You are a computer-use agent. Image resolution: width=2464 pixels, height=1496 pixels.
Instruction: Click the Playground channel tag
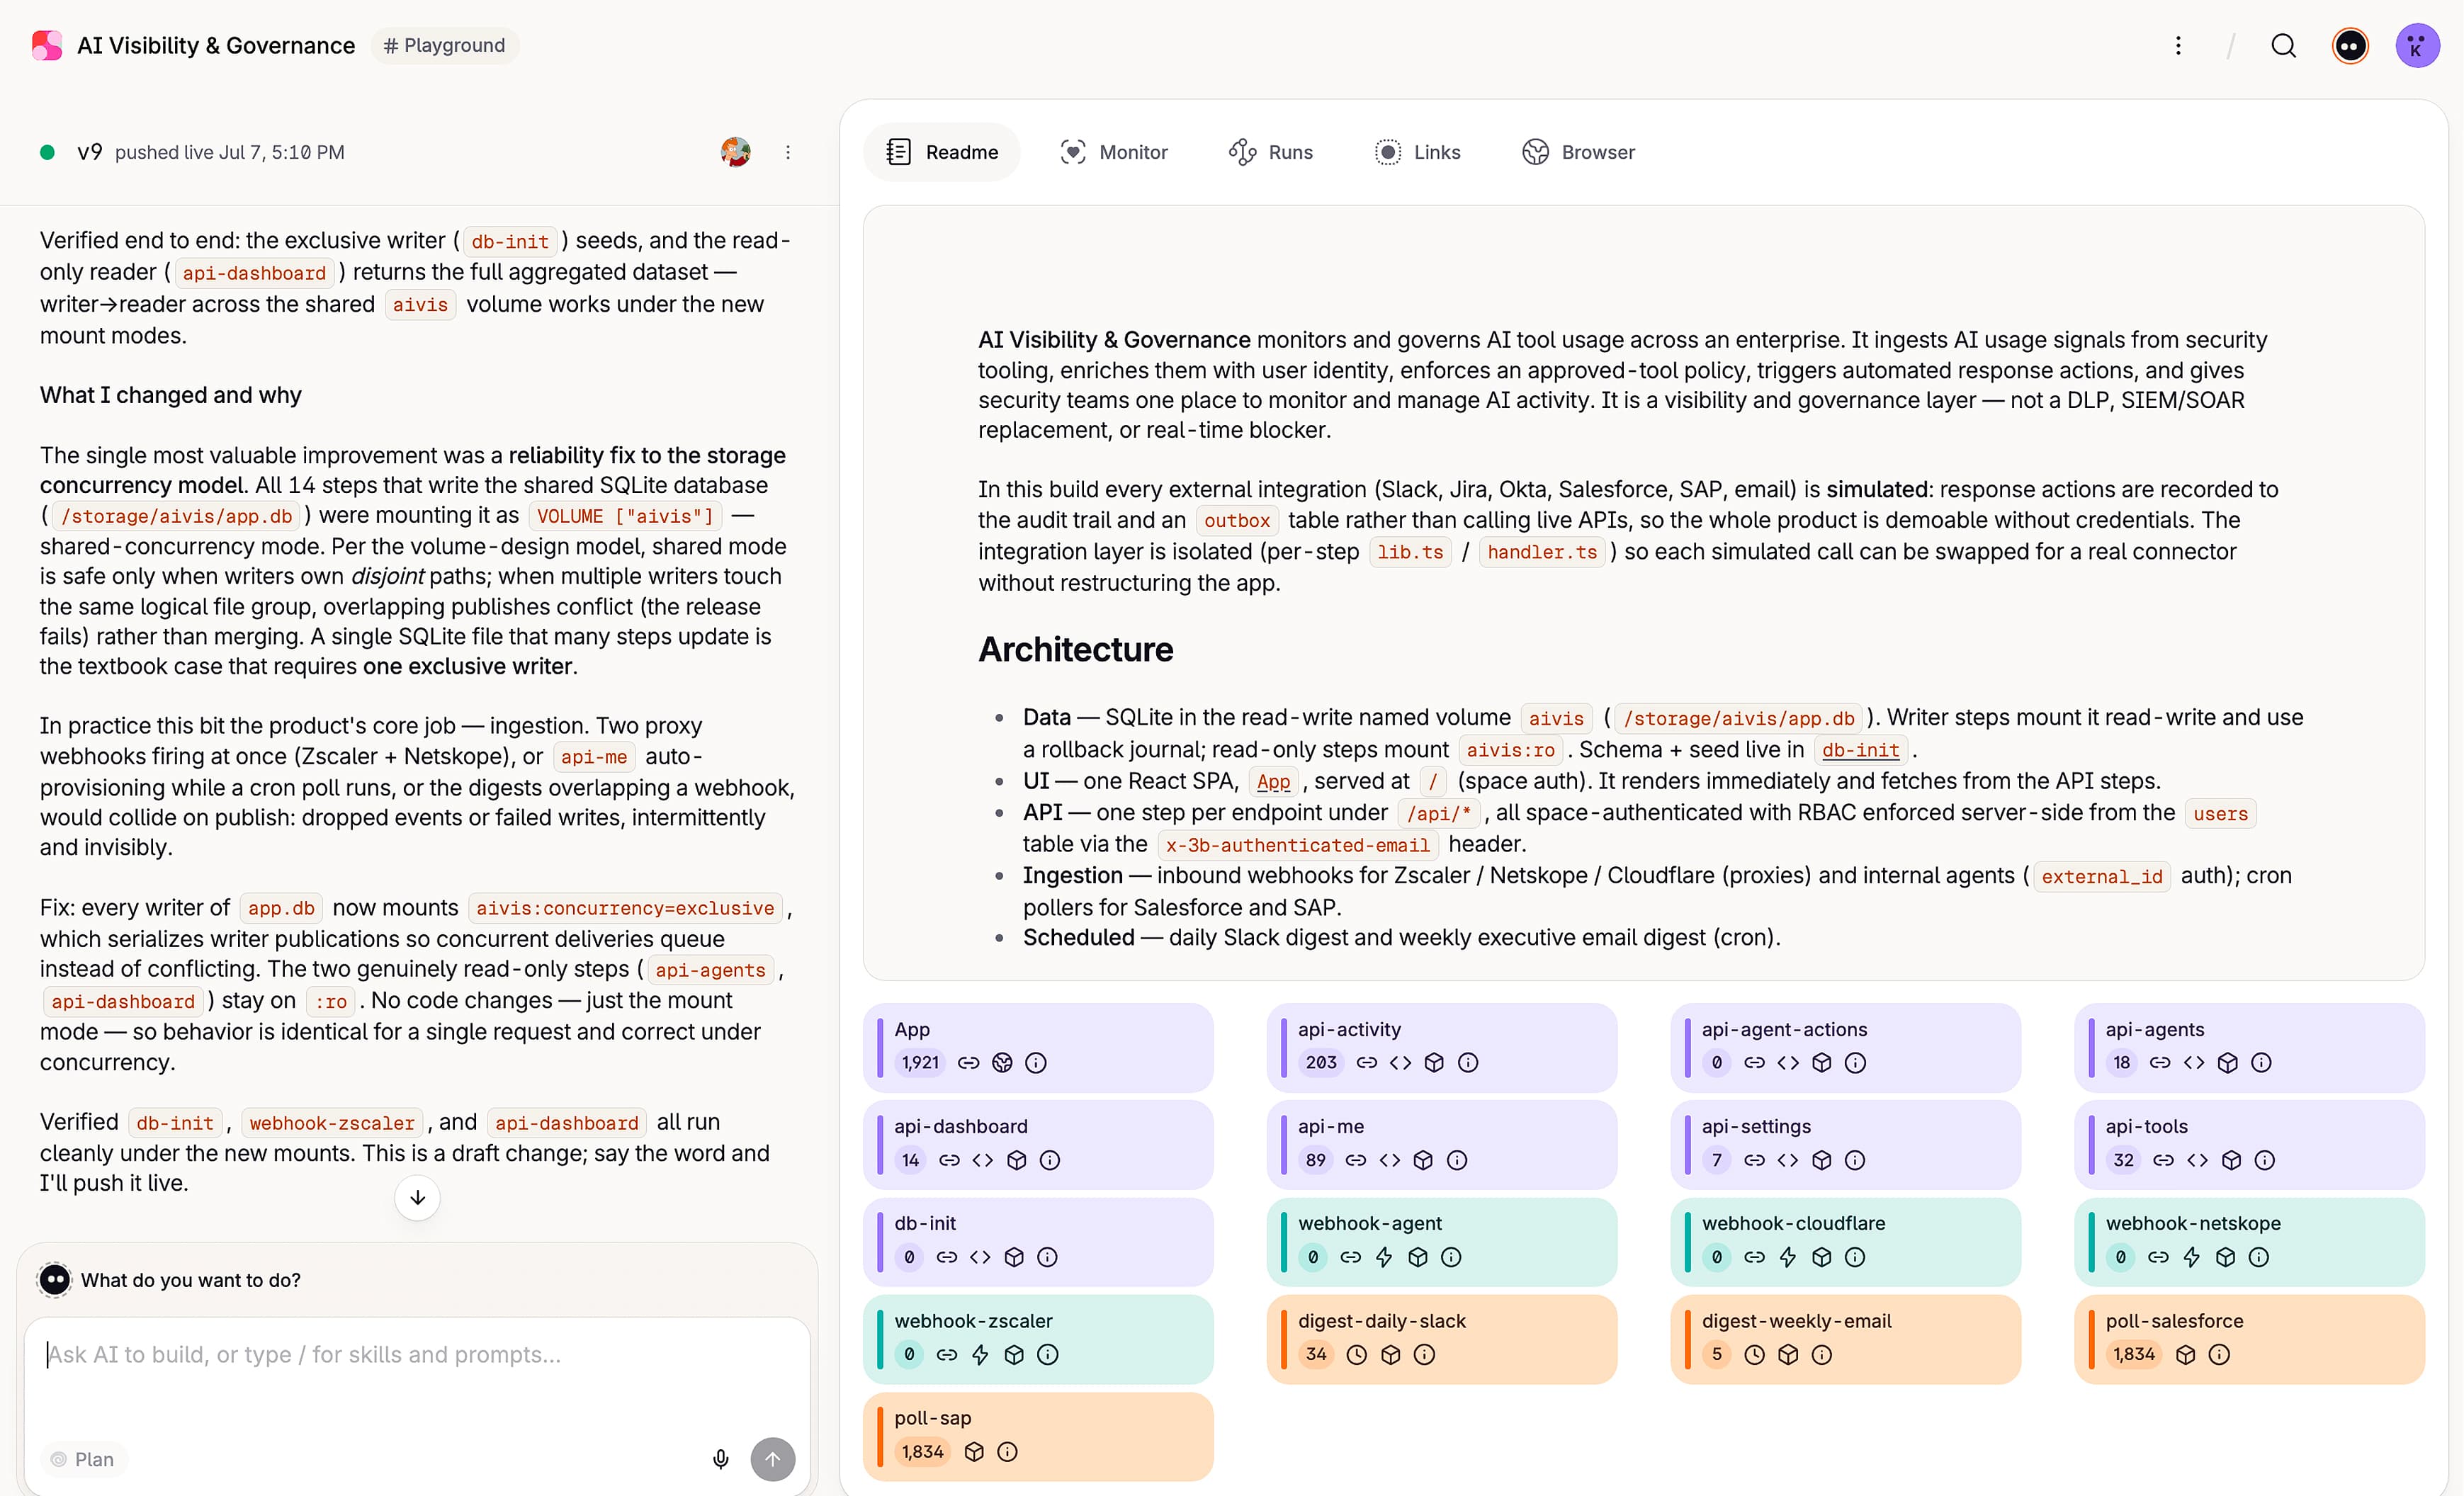click(x=445, y=46)
